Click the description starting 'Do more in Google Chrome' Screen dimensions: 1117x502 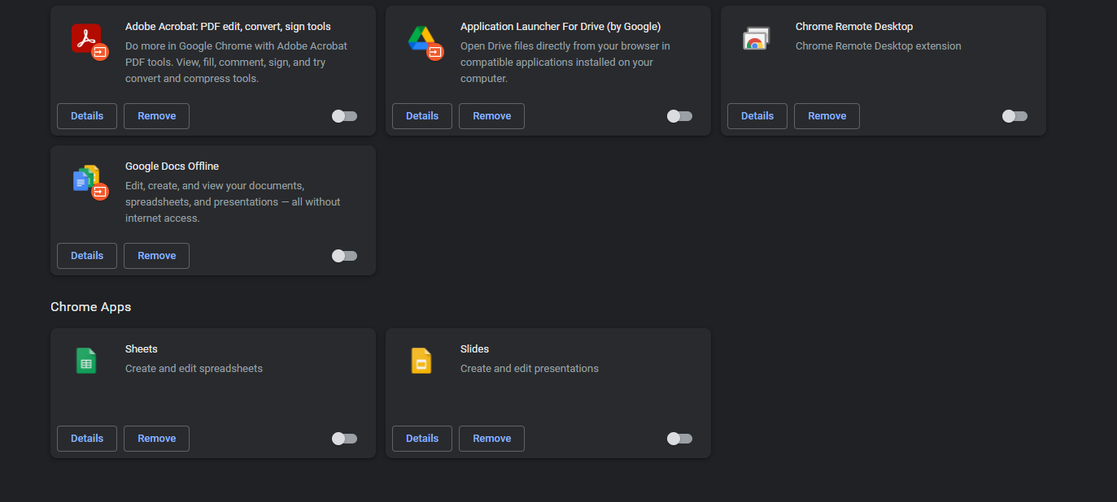[236, 63]
